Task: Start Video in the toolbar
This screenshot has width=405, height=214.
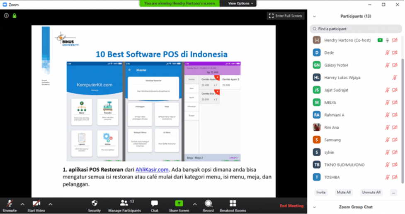Action: [x=36, y=206]
